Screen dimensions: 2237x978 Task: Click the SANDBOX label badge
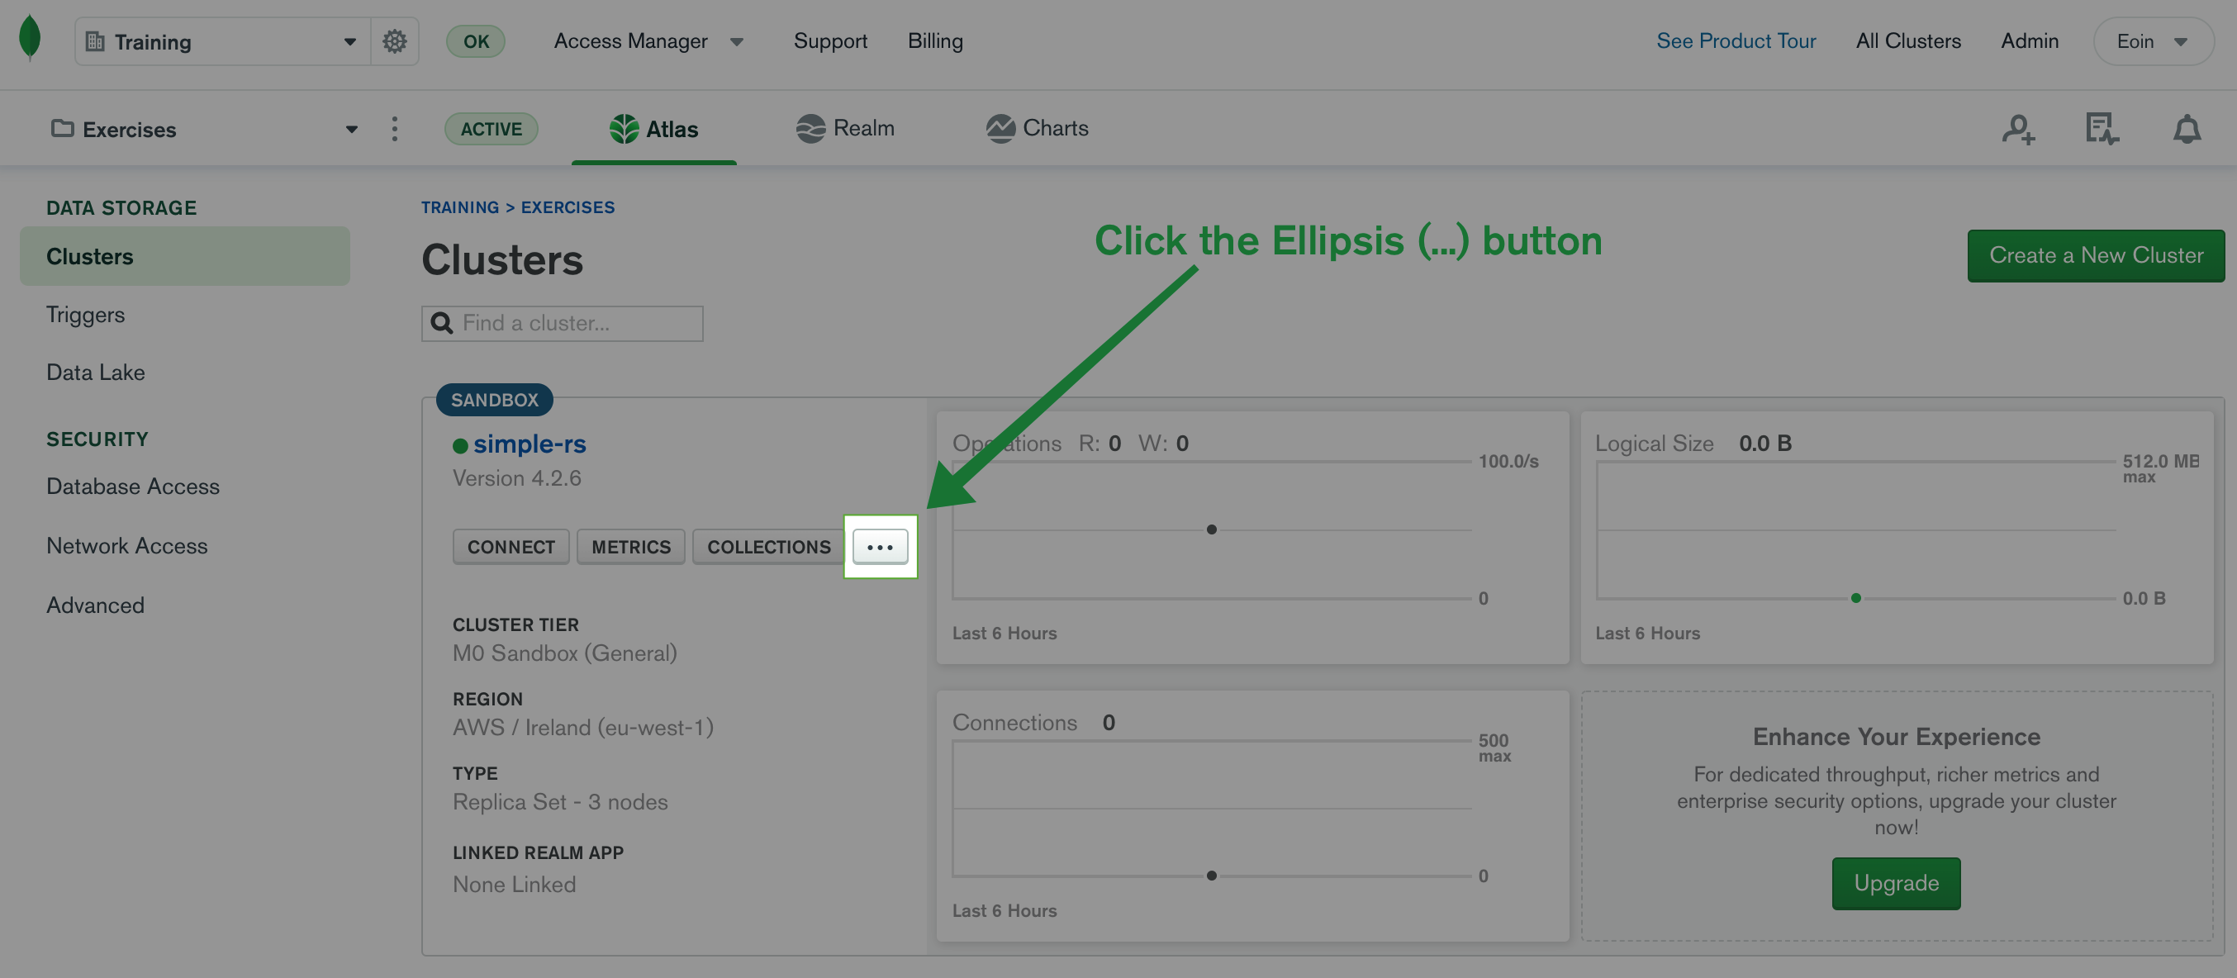pos(494,400)
